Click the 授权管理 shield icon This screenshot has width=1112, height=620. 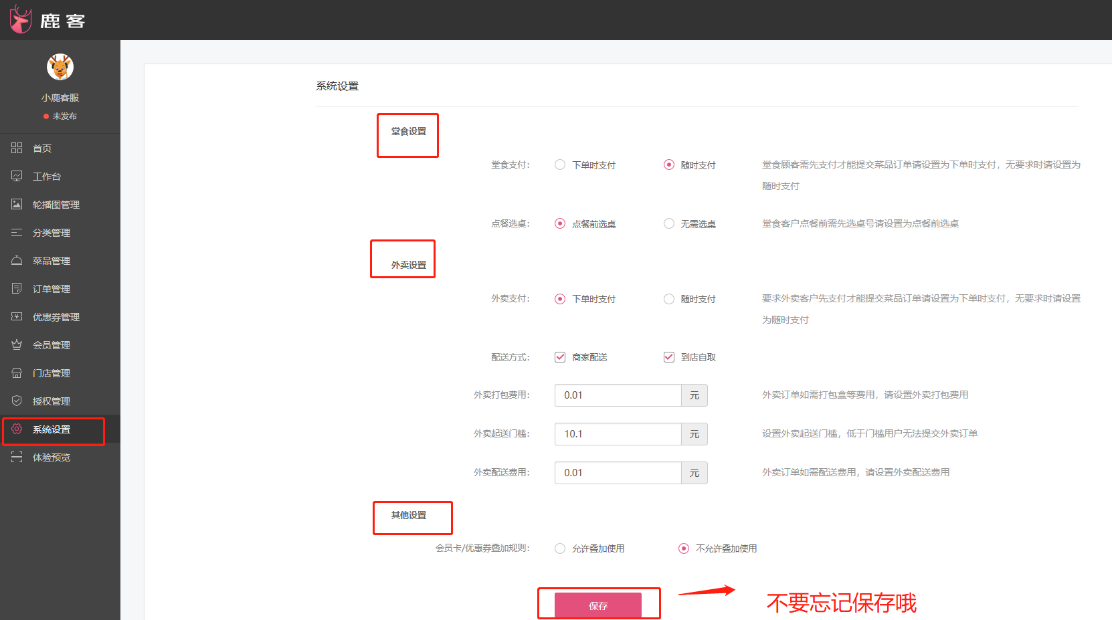coord(17,401)
